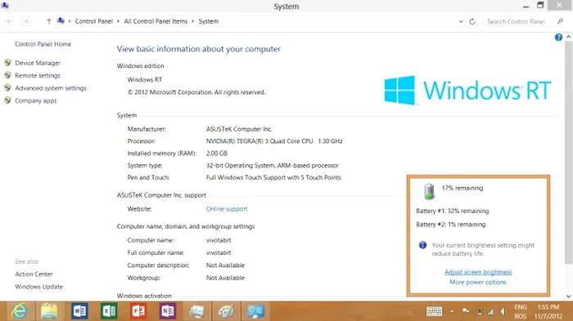Image resolution: width=573 pixels, height=321 pixels.
Task: Show hidden tray icons arrow
Action: click(452, 311)
